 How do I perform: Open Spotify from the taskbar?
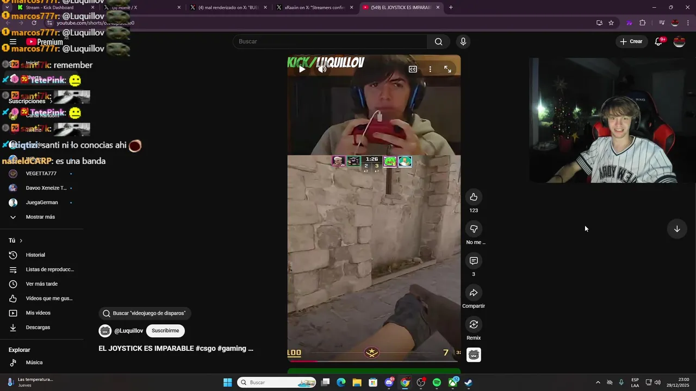coord(437,382)
